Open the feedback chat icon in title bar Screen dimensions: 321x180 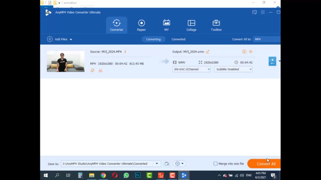tap(255, 12)
